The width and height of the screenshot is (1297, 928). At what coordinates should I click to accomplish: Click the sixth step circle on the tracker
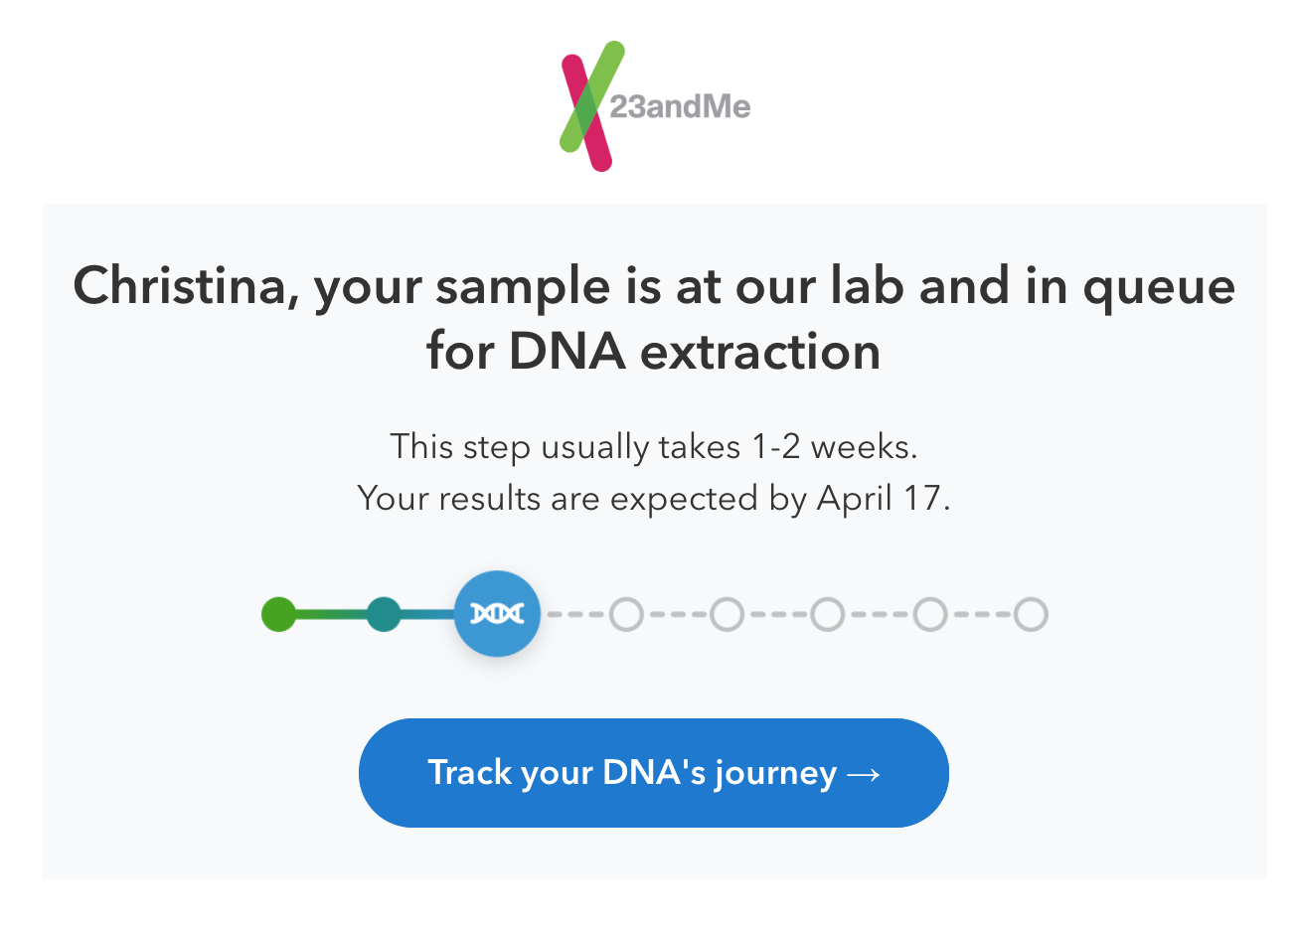point(827,614)
